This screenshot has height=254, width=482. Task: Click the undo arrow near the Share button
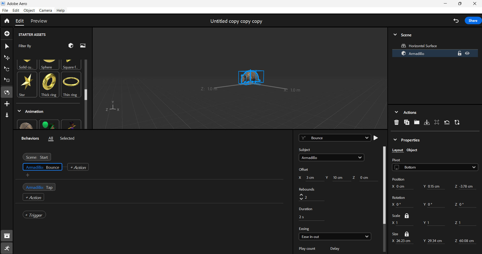(x=456, y=21)
